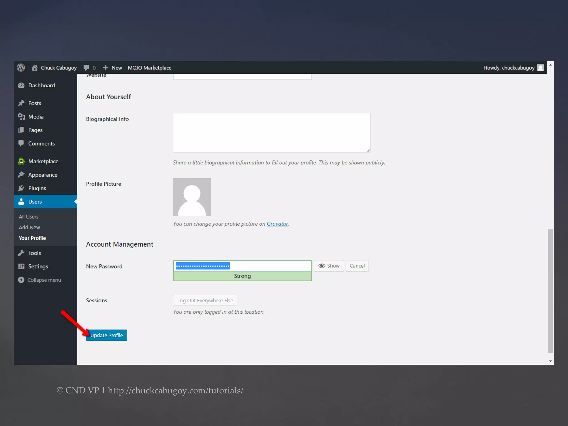This screenshot has height=426, width=568.
Task: Click the Appearance brush icon
Action: (x=21, y=174)
